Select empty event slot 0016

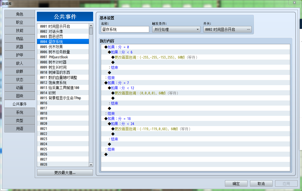pyautogui.click(x=63, y=103)
